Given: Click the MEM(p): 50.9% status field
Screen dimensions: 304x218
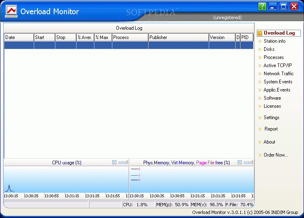Looking at the screenshot, I should pyautogui.click(x=173, y=205).
